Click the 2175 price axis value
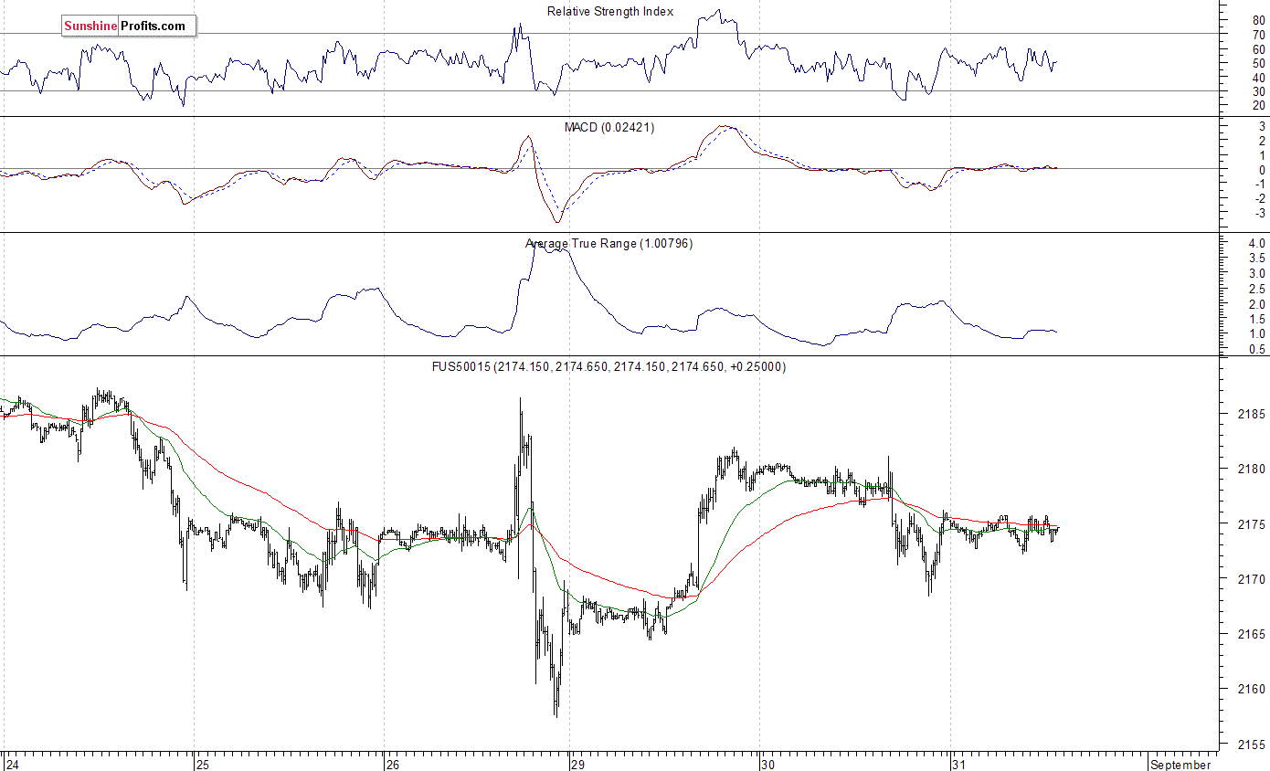Image resolution: width=1270 pixels, height=771 pixels. (1251, 524)
